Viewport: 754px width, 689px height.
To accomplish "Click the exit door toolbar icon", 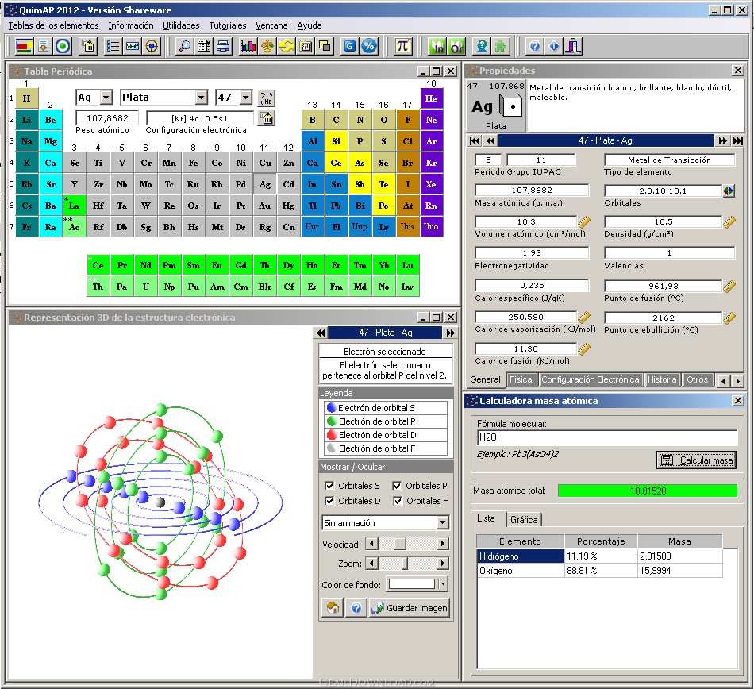I will (573, 46).
